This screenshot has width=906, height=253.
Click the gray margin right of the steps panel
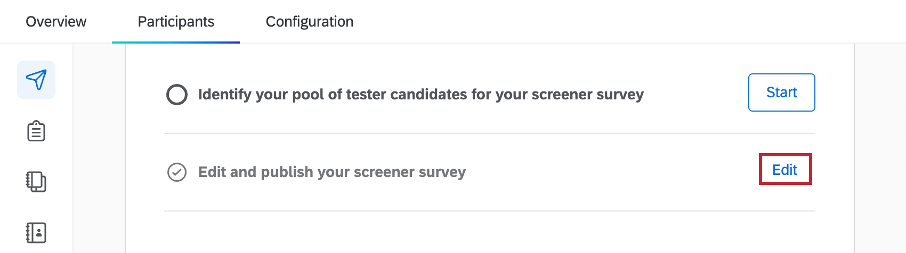point(880,149)
